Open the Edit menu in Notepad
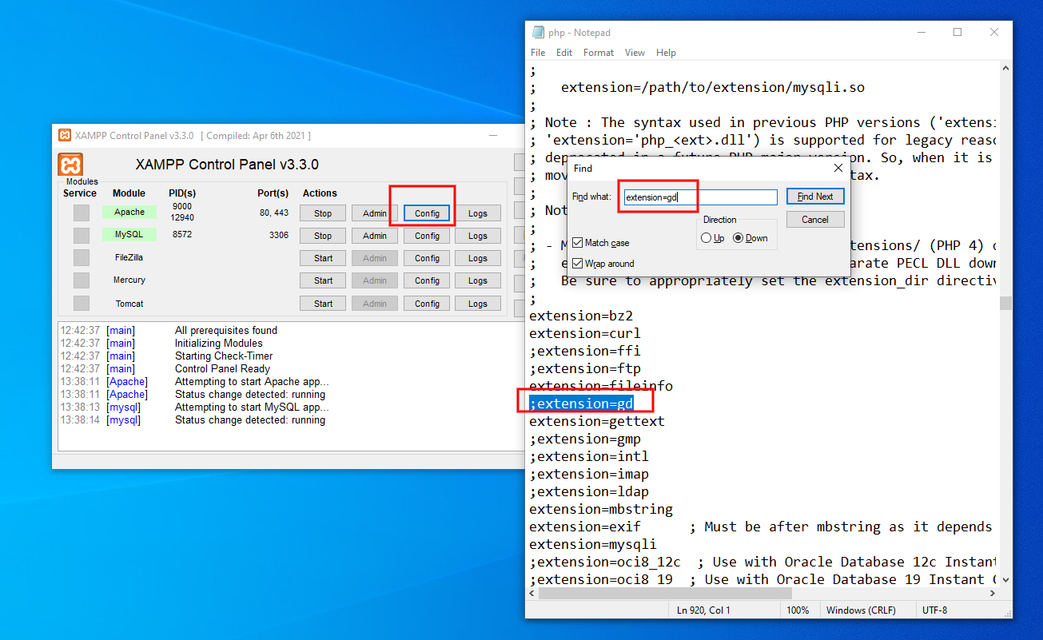Viewport: 1043px width, 640px height. (563, 52)
